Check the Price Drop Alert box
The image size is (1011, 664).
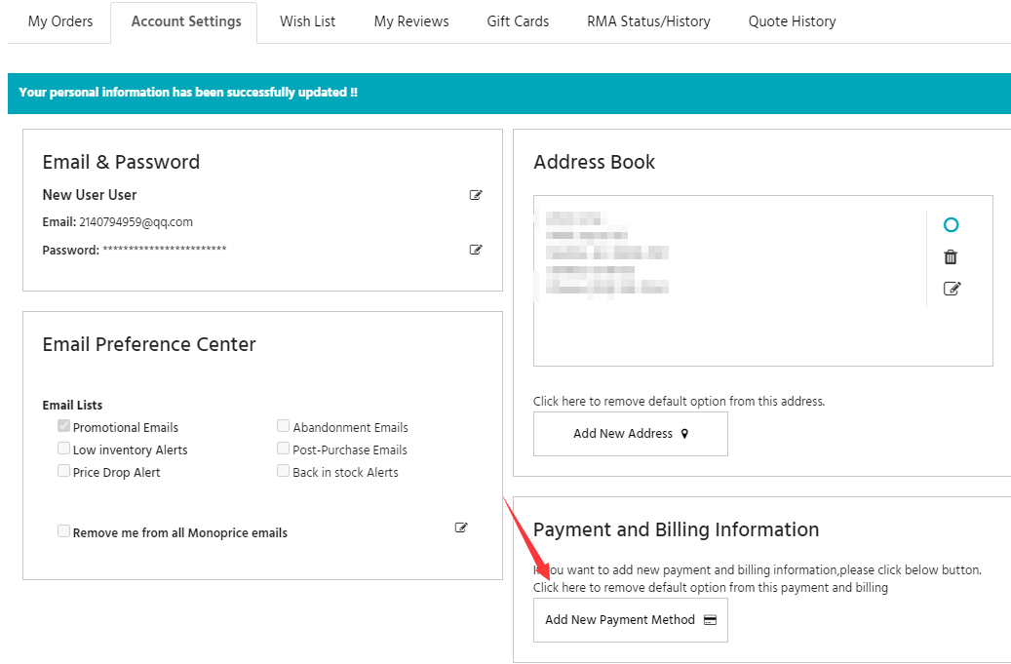tap(64, 471)
